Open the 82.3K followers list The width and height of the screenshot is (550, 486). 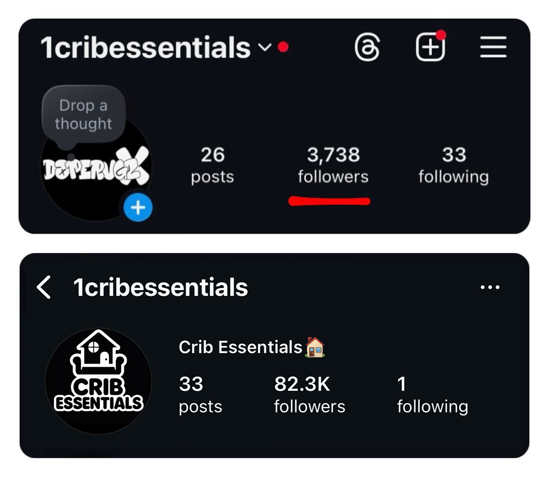coord(309,395)
